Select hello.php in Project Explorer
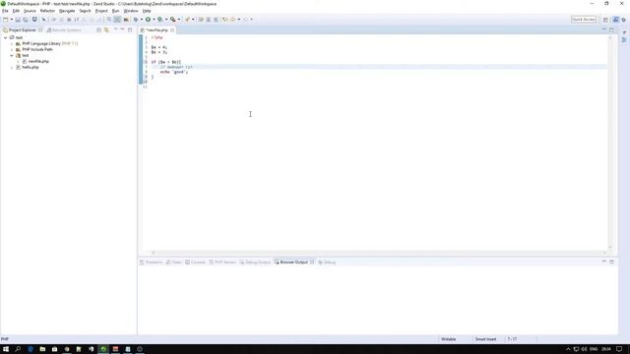 (x=31, y=68)
